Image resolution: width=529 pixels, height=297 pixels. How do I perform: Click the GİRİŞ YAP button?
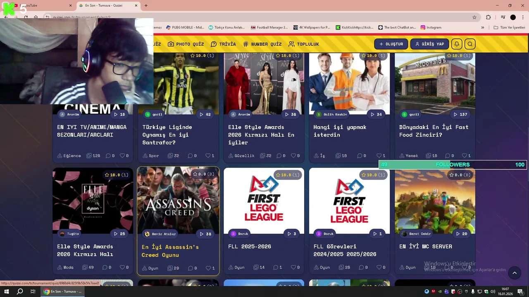click(429, 44)
